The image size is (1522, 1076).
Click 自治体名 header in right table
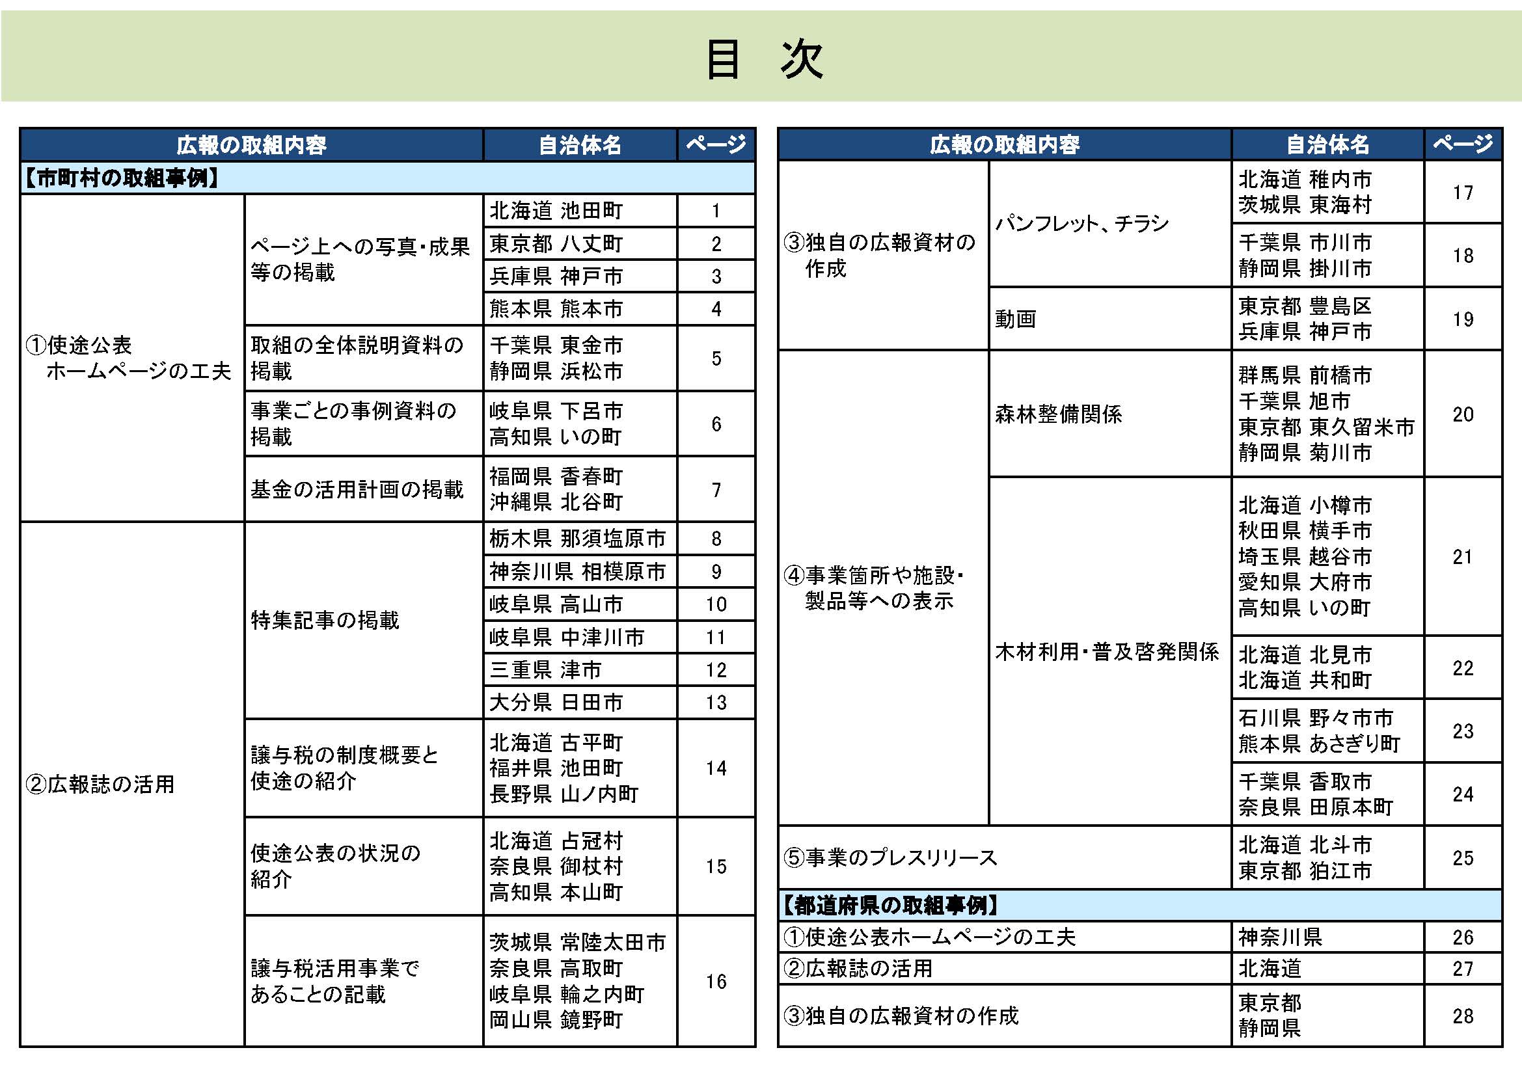(1327, 144)
